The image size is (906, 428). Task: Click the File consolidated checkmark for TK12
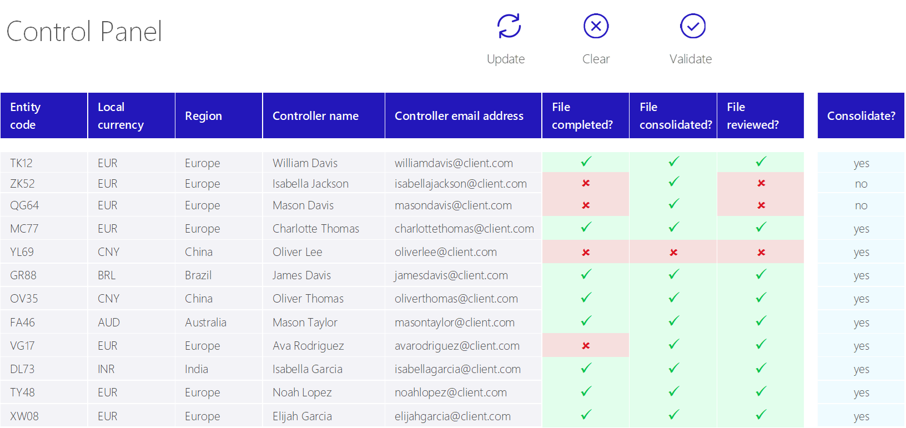pyautogui.click(x=673, y=162)
